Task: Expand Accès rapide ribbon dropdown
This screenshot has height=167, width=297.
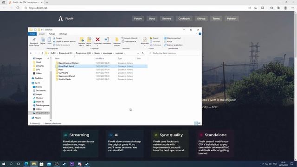Action: coord(129,41)
